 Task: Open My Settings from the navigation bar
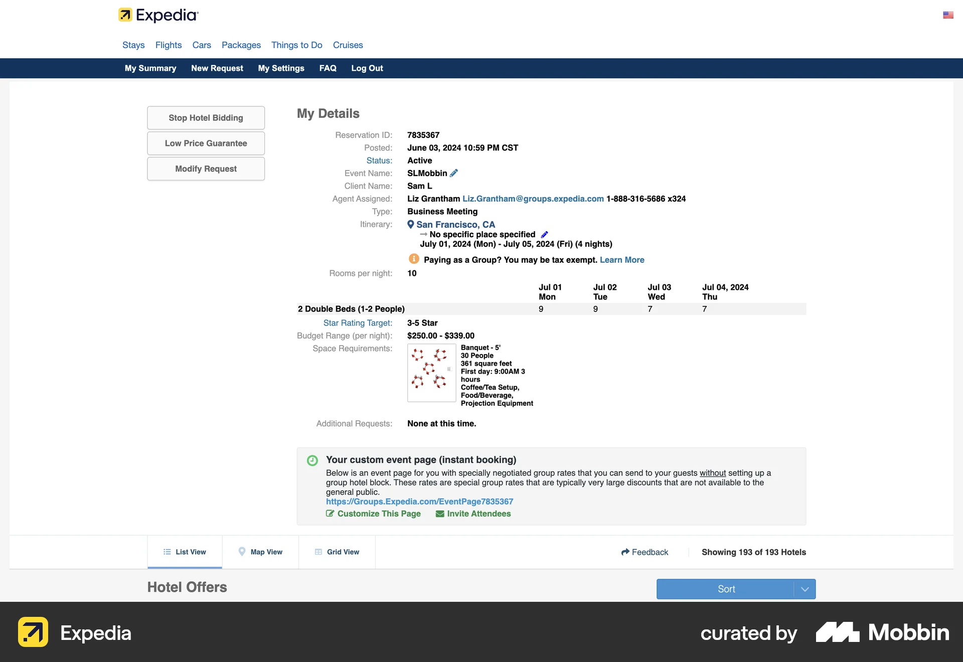[281, 68]
